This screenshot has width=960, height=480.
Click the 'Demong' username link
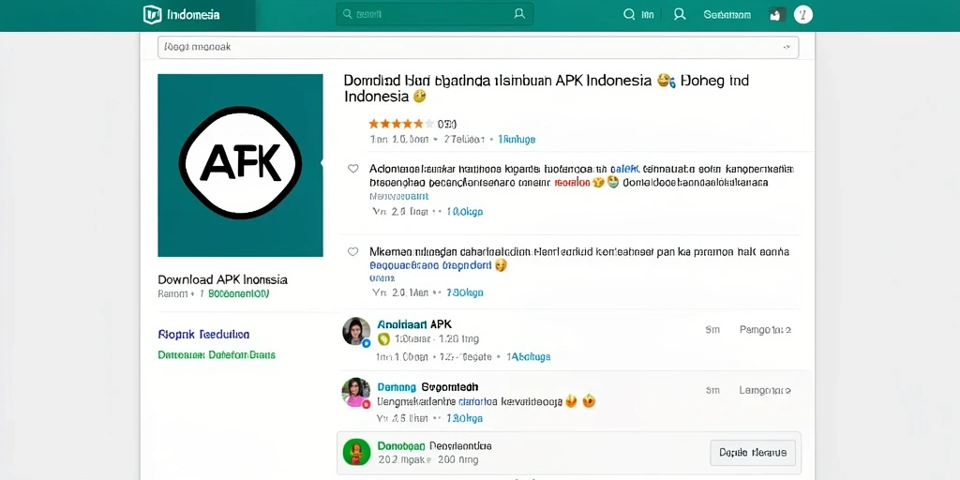tap(397, 387)
